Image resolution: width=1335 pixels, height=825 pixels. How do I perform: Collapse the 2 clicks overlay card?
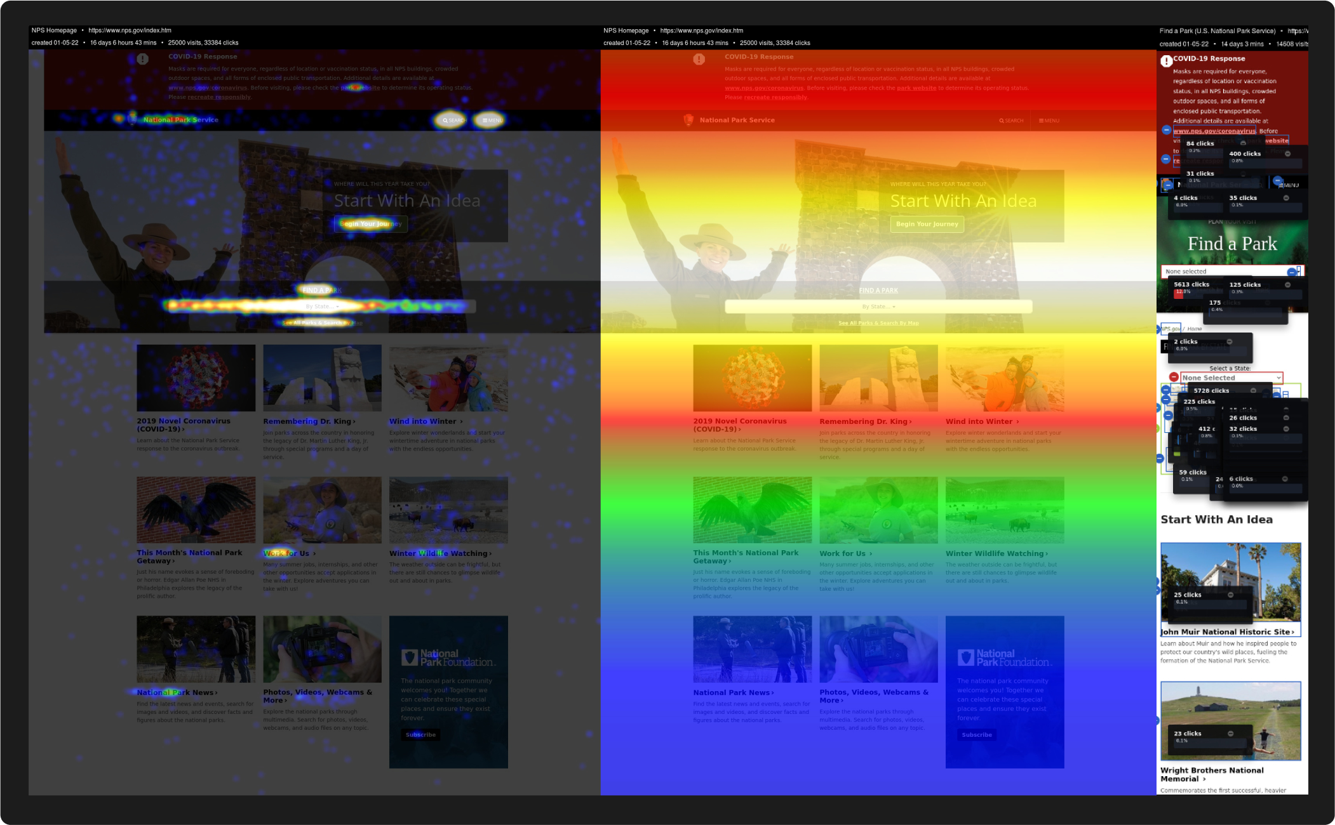(x=1230, y=341)
